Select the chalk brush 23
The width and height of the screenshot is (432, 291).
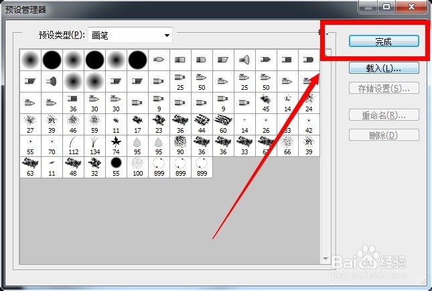[159, 125]
